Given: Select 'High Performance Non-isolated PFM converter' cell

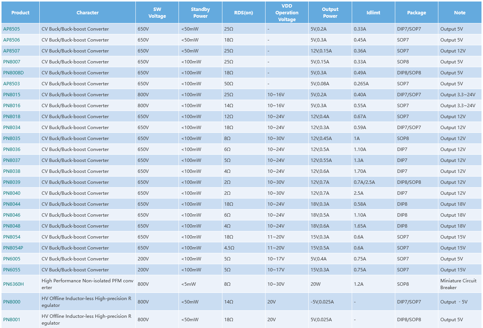Looking at the screenshot, I should [x=87, y=284].
